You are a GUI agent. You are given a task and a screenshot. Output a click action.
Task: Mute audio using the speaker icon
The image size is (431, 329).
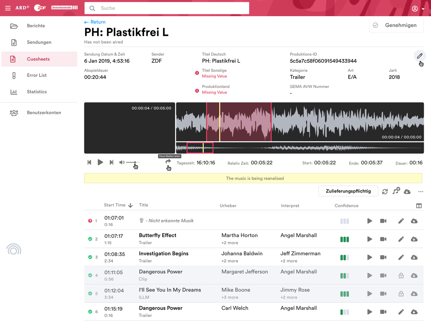[122, 162]
